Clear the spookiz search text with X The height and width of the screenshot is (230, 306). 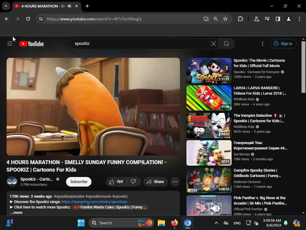(x=213, y=44)
